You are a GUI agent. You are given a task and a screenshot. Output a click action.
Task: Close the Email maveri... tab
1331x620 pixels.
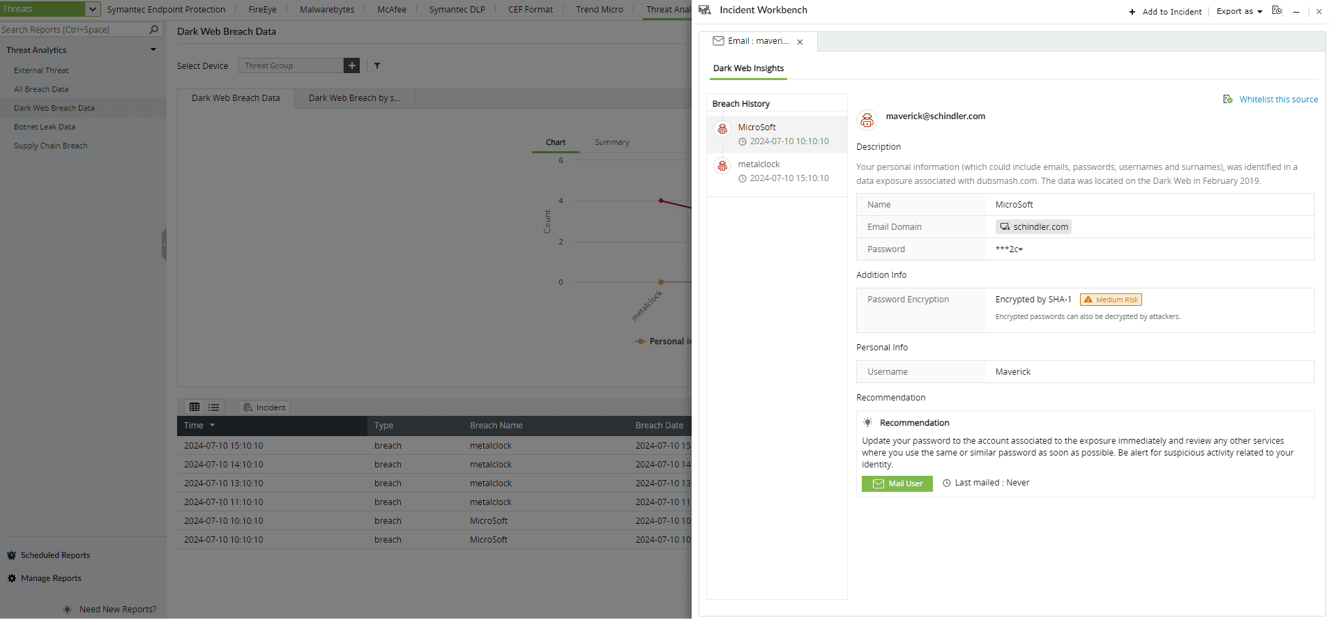(x=800, y=42)
